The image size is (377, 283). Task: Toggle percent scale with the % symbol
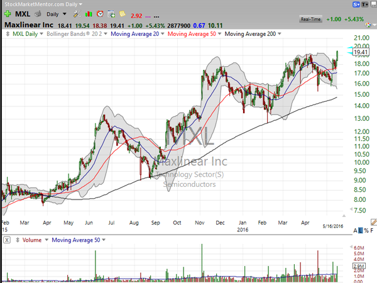pyautogui.click(x=366, y=231)
